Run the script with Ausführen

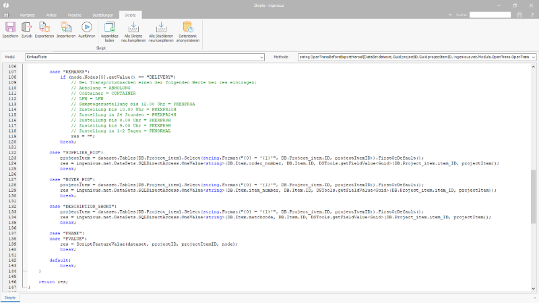[87, 30]
